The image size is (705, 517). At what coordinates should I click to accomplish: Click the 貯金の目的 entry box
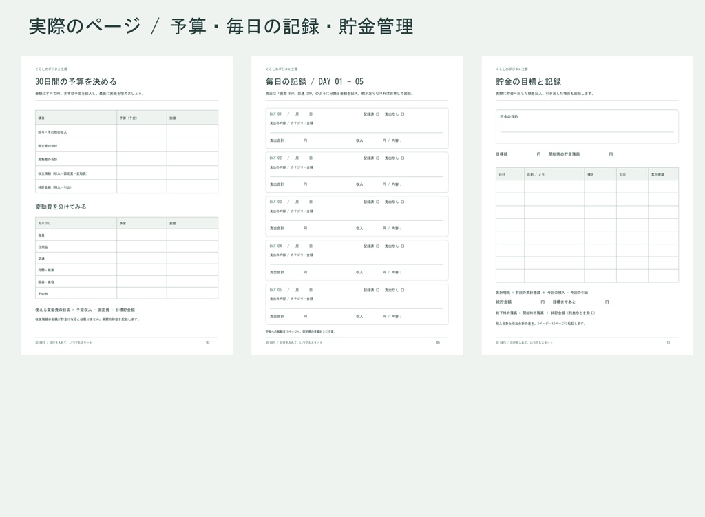(587, 127)
